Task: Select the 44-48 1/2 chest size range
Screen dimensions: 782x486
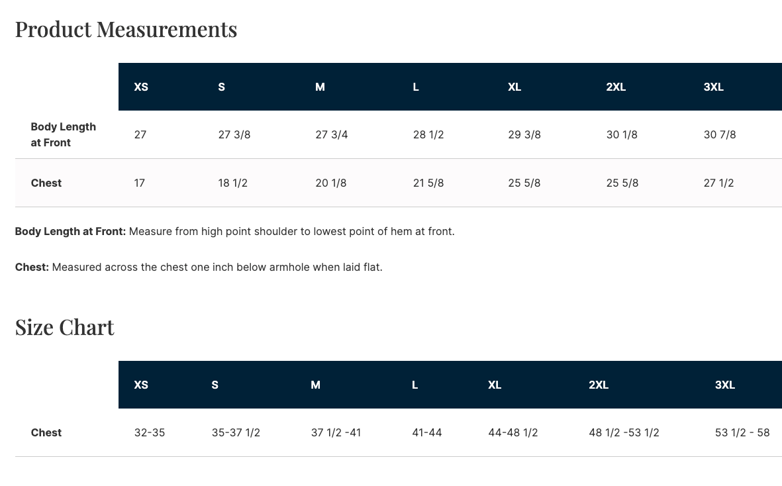Action: pos(513,432)
